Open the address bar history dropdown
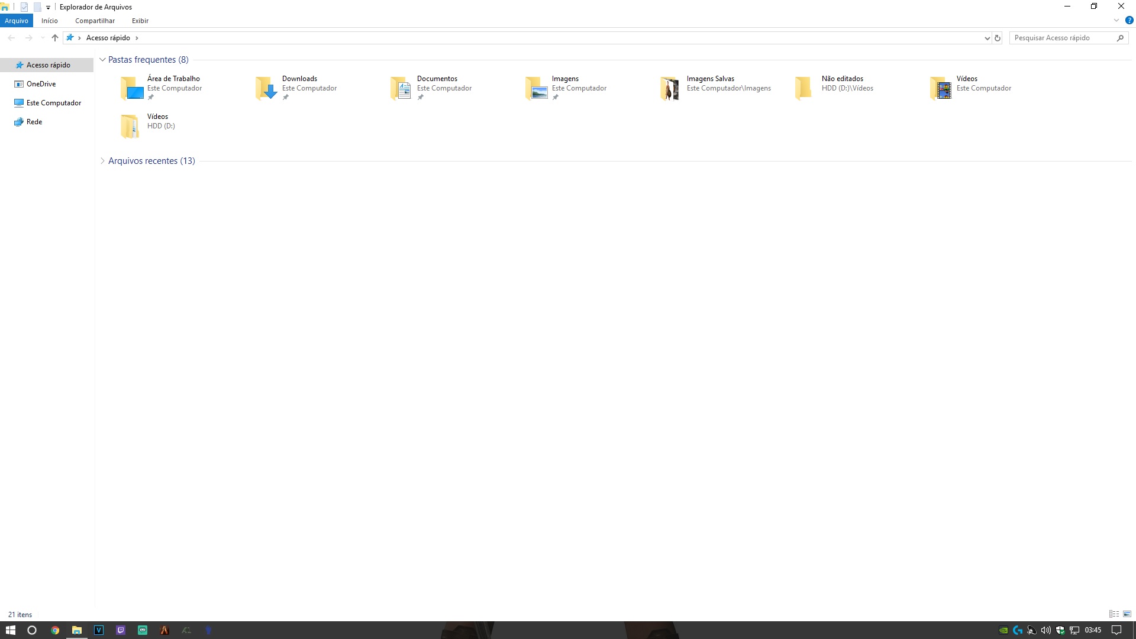Image resolution: width=1136 pixels, height=639 pixels. click(987, 38)
